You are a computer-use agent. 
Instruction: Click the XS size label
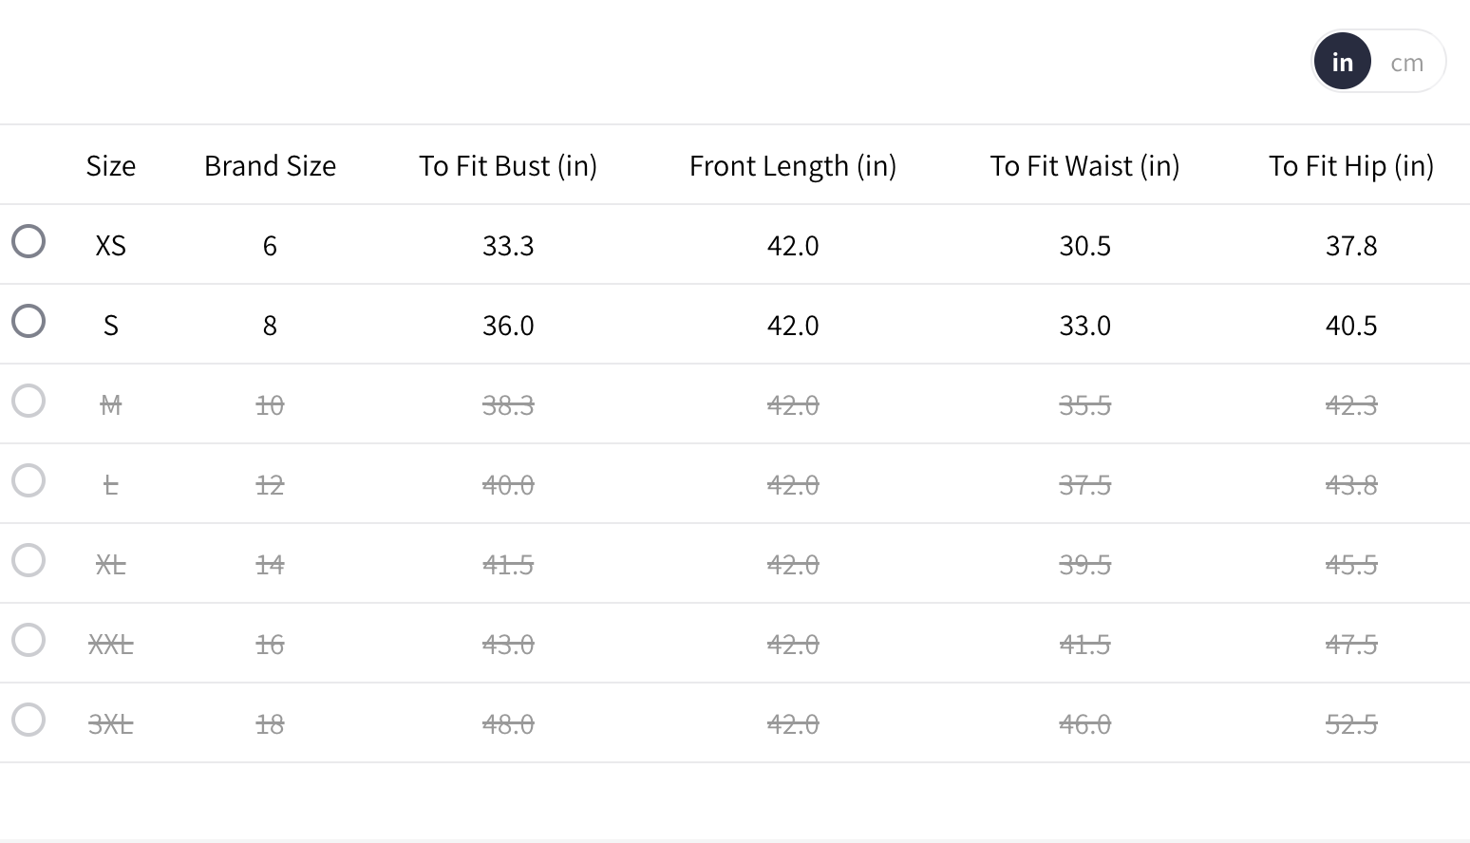(x=111, y=246)
